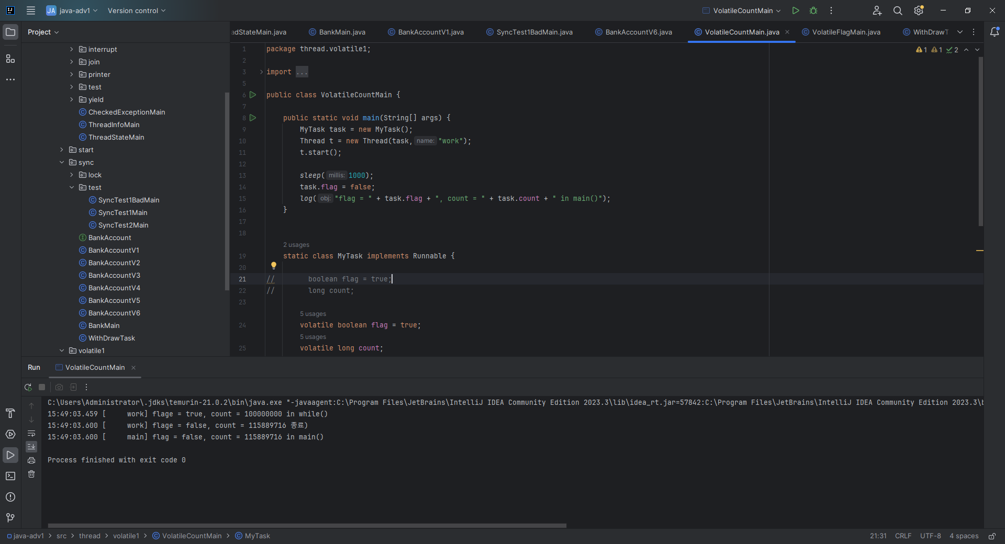This screenshot has width=1005, height=544.
Task: Collapse the volatile1 package
Action: [62, 350]
